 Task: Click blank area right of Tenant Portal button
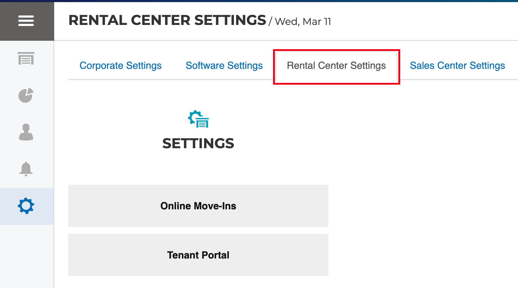pos(422,255)
